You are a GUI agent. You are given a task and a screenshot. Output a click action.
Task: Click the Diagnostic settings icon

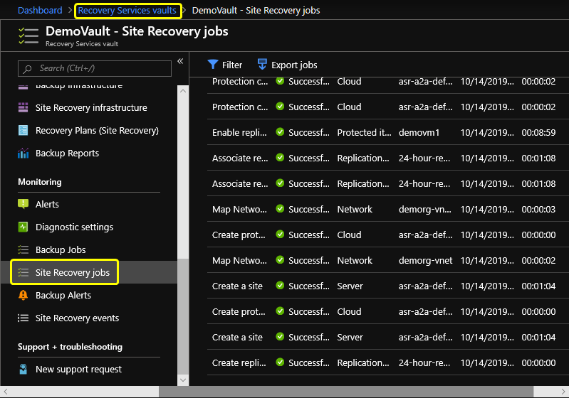tap(23, 227)
